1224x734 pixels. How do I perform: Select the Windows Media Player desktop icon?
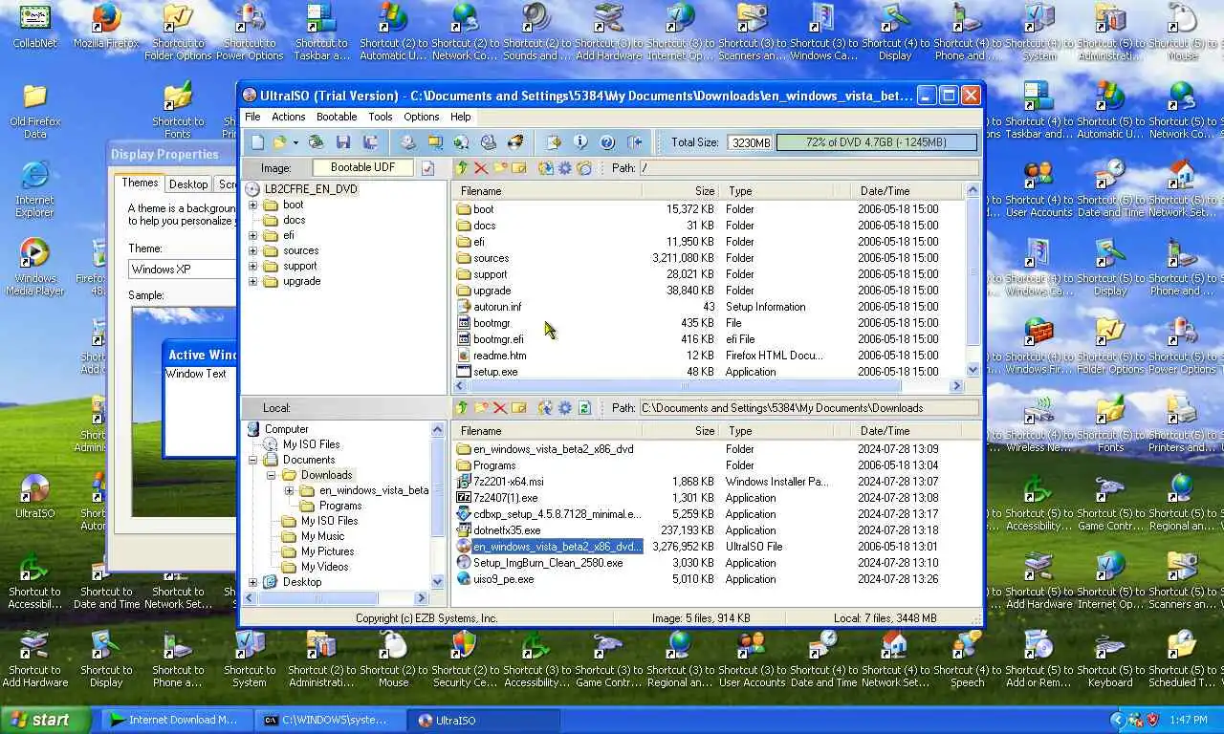pos(34,267)
